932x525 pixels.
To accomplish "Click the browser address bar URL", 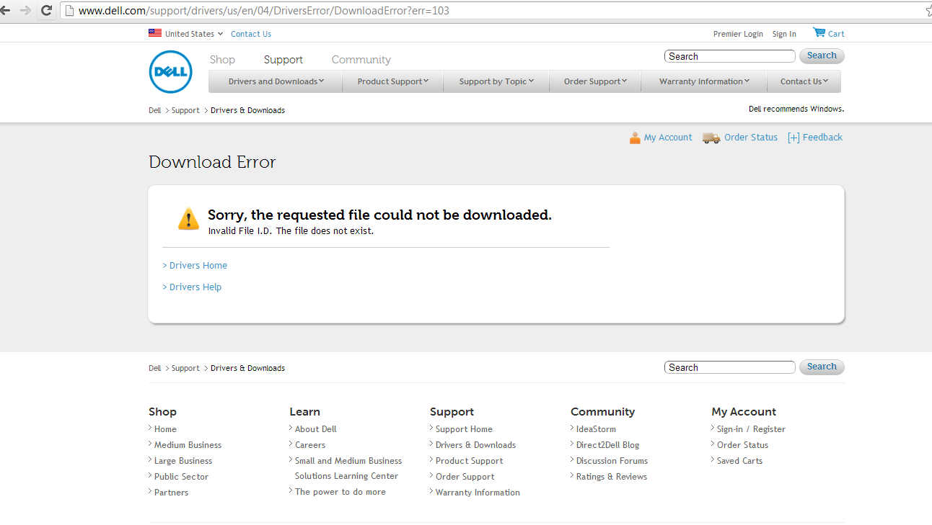I will point(264,11).
